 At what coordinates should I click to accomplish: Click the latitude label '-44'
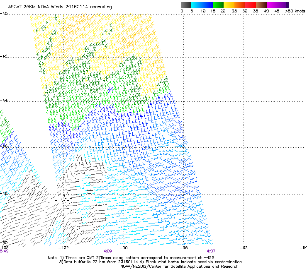point(4,101)
